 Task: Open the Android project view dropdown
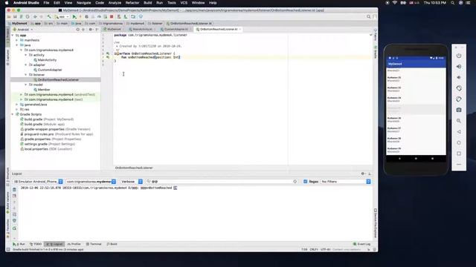23,30
